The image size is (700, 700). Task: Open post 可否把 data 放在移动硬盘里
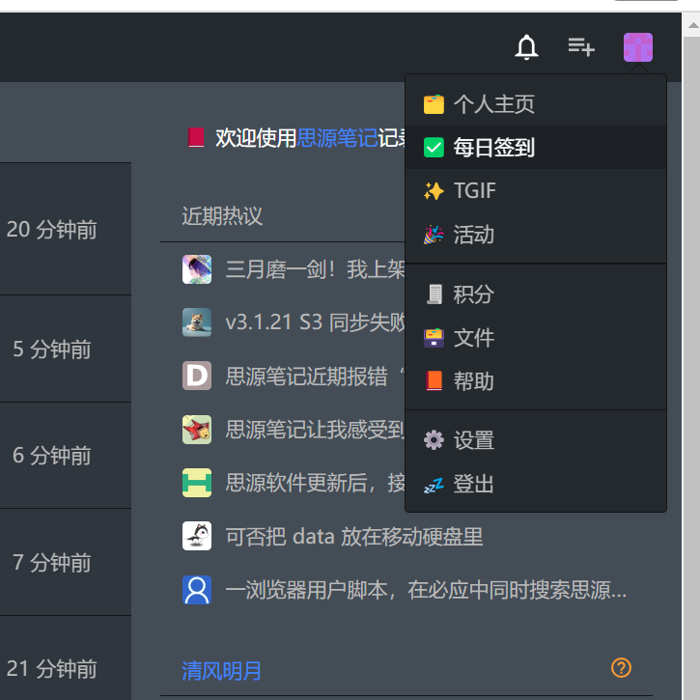[x=354, y=537]
